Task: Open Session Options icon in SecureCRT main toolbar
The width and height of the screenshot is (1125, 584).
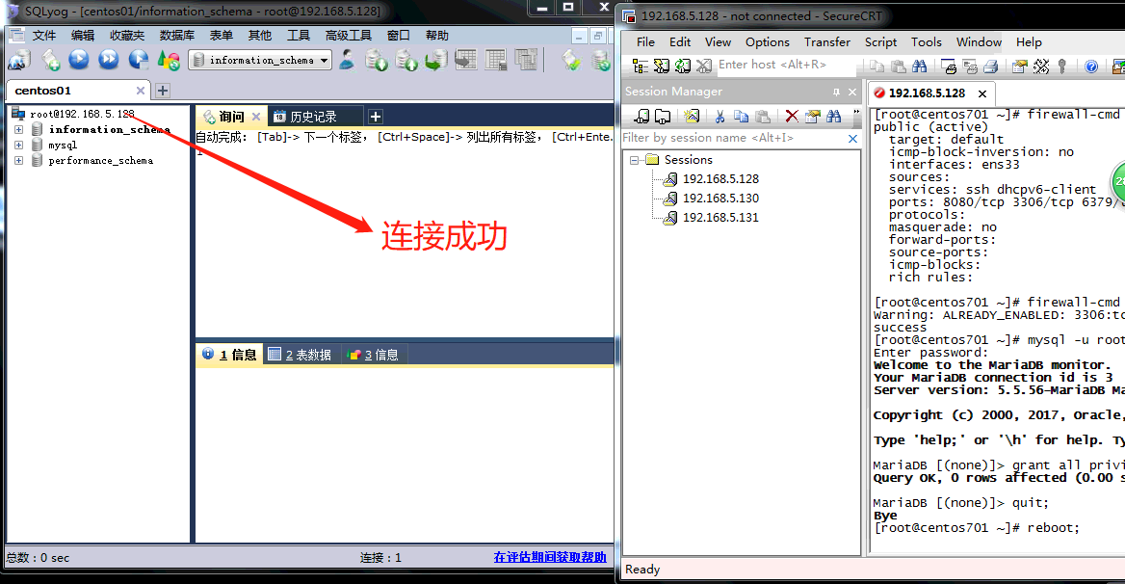Action: (x=1019, y=66)
